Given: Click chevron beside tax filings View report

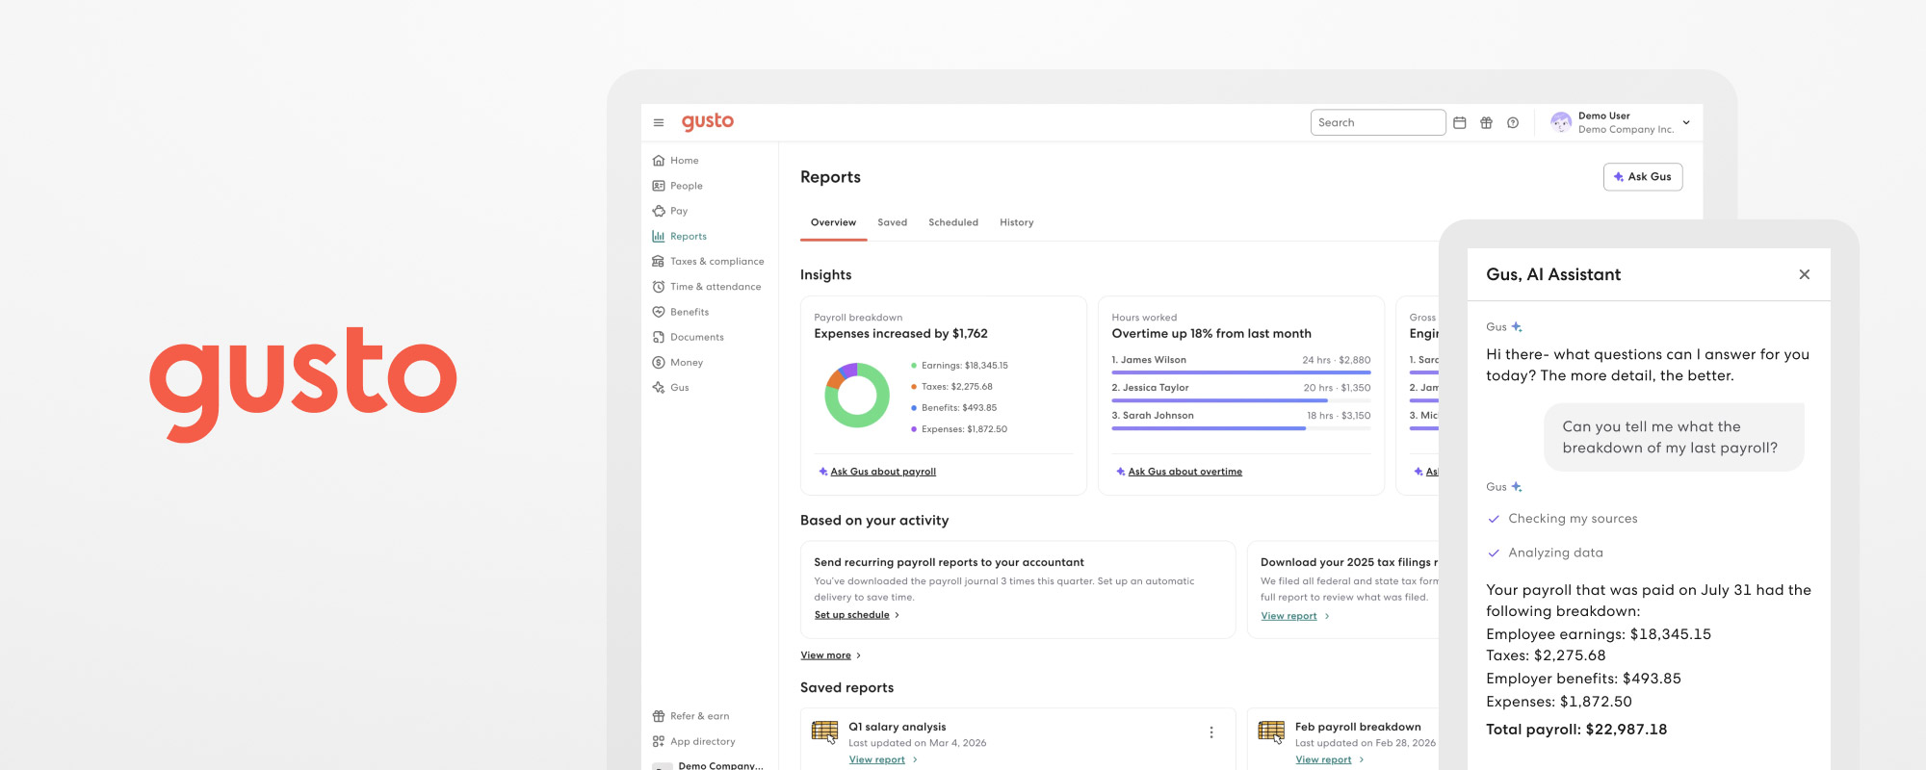Looking at the screenshot, I should [x=1327, y=616].
